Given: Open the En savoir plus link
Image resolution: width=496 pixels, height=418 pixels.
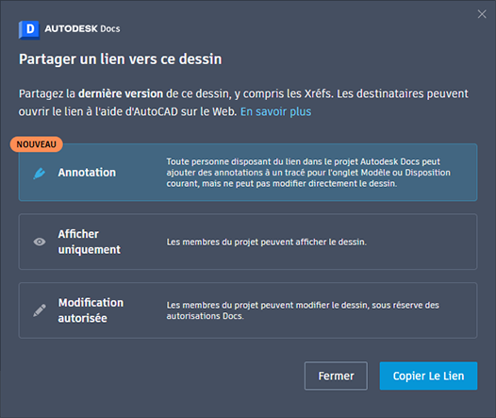Looking at the screenshot, I should coord(276,111).
